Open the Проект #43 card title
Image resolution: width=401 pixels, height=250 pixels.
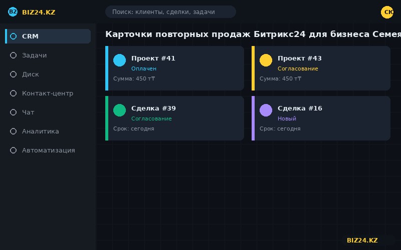click(x=299, y=58)
